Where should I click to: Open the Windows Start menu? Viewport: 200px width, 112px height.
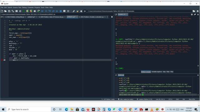3,109
